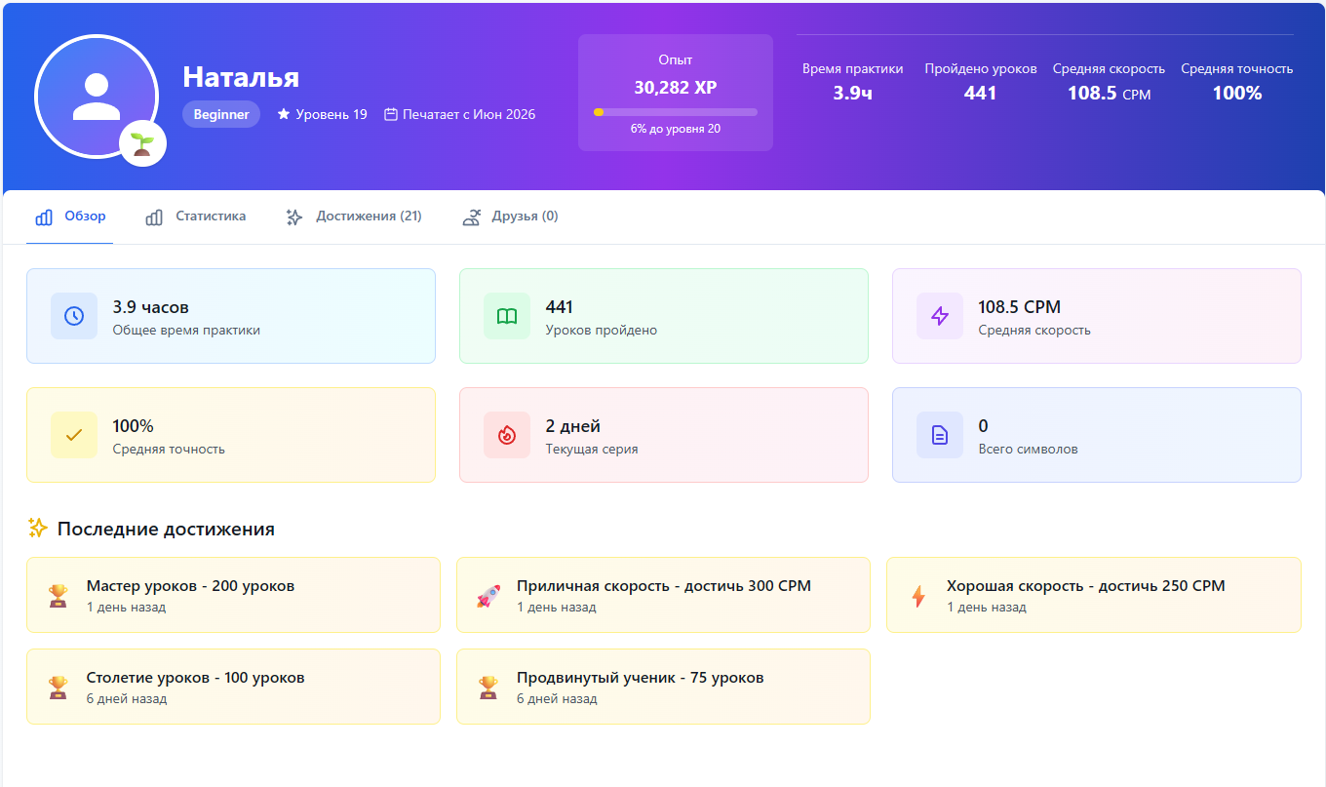Click the sparkle icon beside Последние достижения
The height and width of the screenshot is (787, 1326).
pos(38,529)
